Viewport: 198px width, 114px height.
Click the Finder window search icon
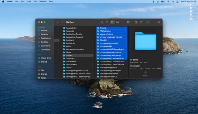pyautogui.click(x=159, y=22)
